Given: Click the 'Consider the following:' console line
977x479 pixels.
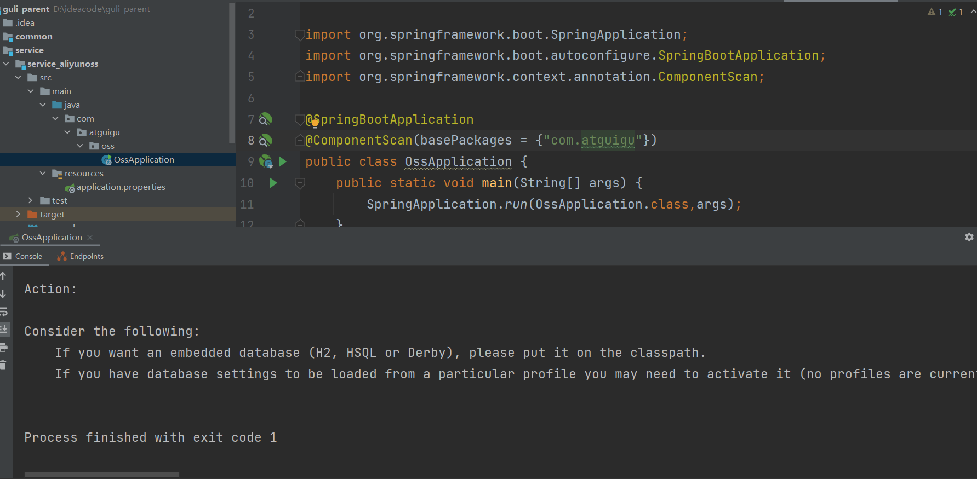Looking at the screenshot, I should tap(112, 331).
